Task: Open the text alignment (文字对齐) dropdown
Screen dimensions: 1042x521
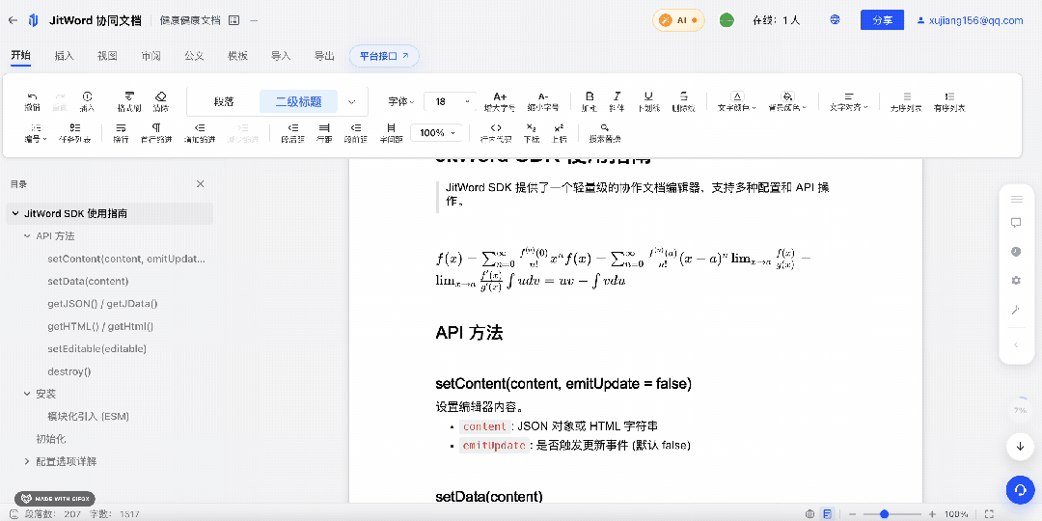Action: 849,101
